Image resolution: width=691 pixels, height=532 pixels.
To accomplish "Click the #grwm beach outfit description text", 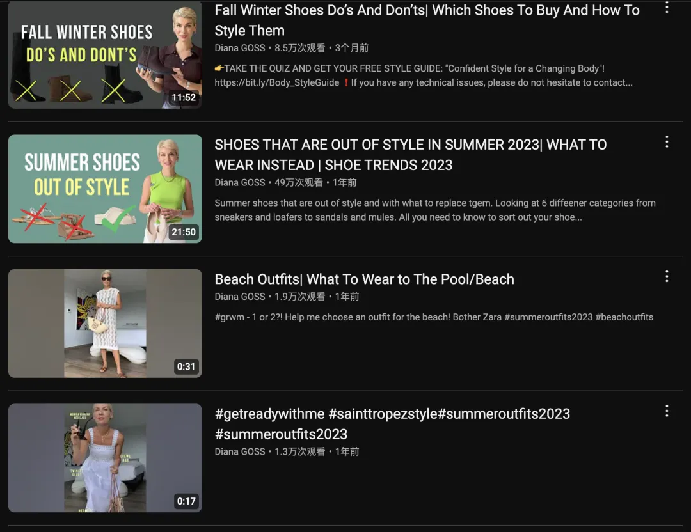I will pos(434,317).
